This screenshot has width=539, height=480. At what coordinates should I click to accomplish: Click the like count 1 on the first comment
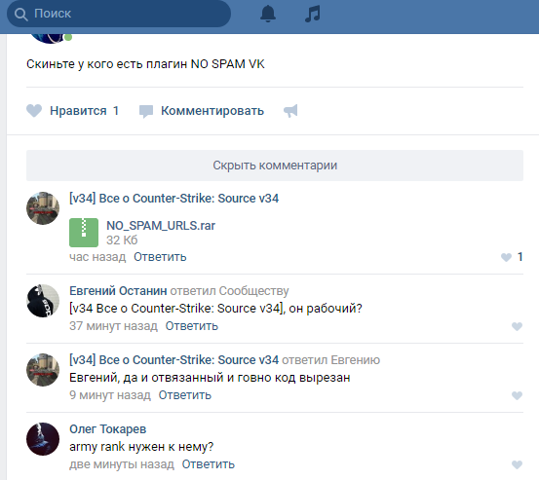(x=520, y=257)
